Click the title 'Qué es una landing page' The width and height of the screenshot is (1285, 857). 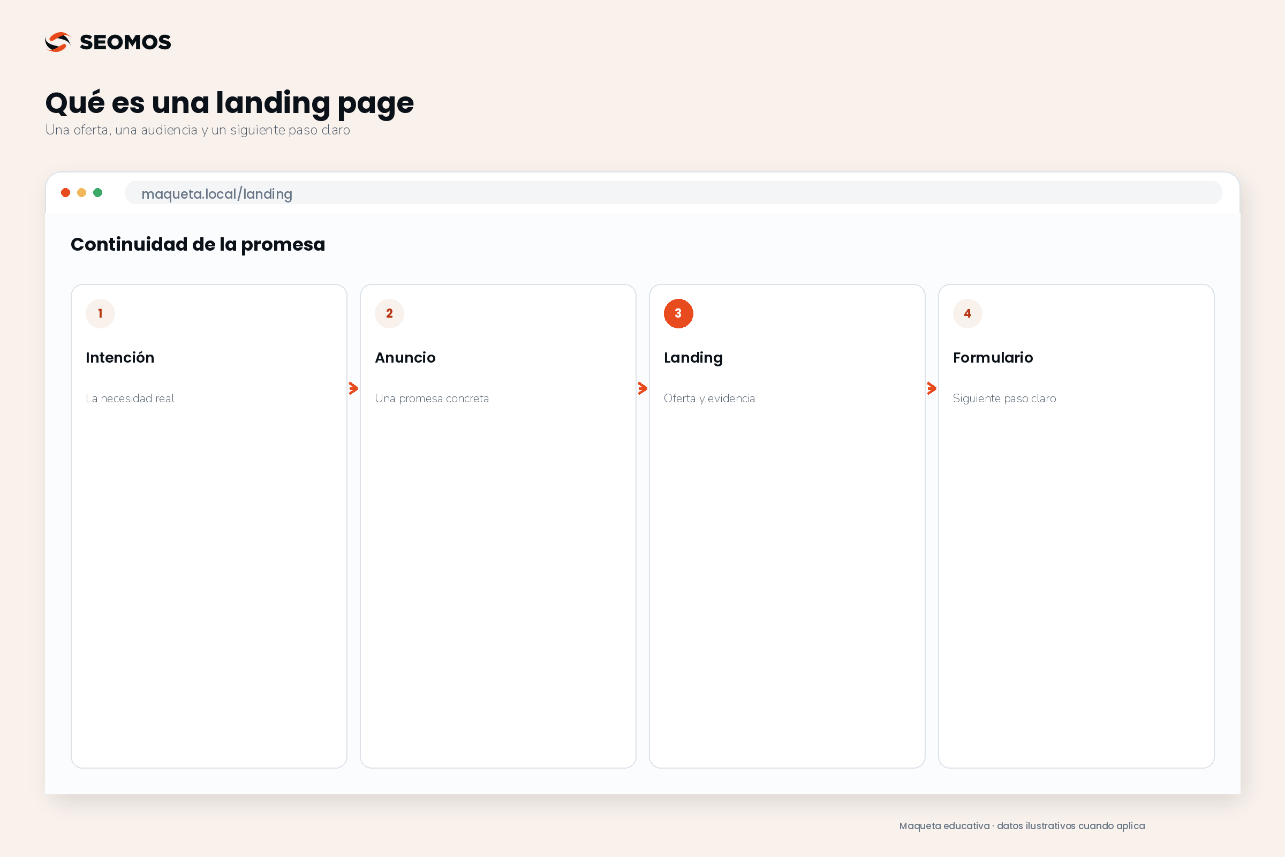tap(230, 103)
